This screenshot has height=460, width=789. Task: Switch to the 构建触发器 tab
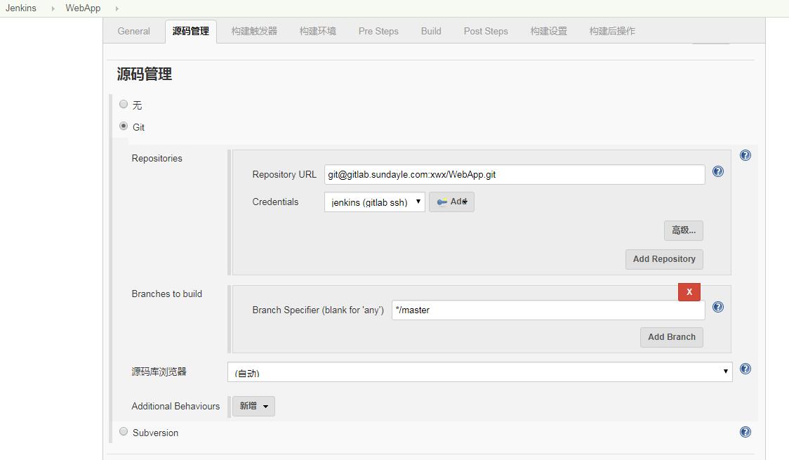254,31
